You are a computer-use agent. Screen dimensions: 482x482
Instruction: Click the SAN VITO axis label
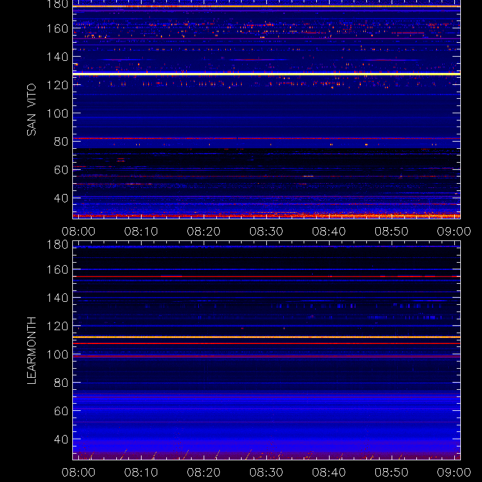tap(31, 110)
